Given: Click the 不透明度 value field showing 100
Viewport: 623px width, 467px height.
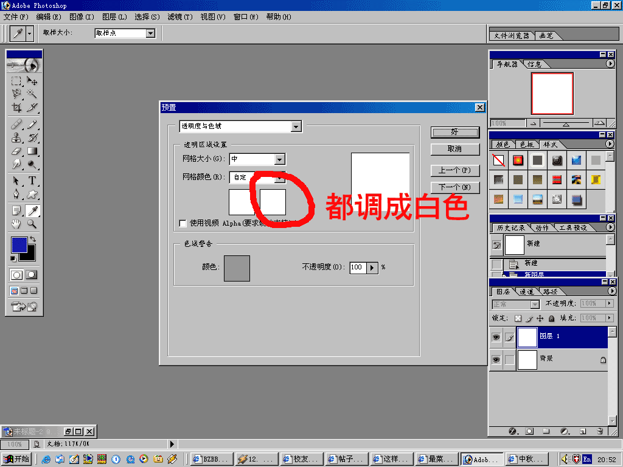Looking at the screenshot, I should pos(357,267).
